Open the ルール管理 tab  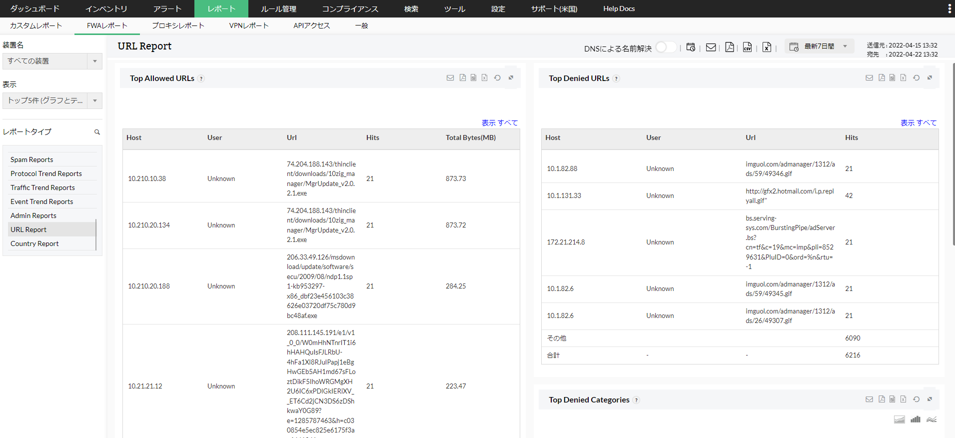(x=279, y=8)
